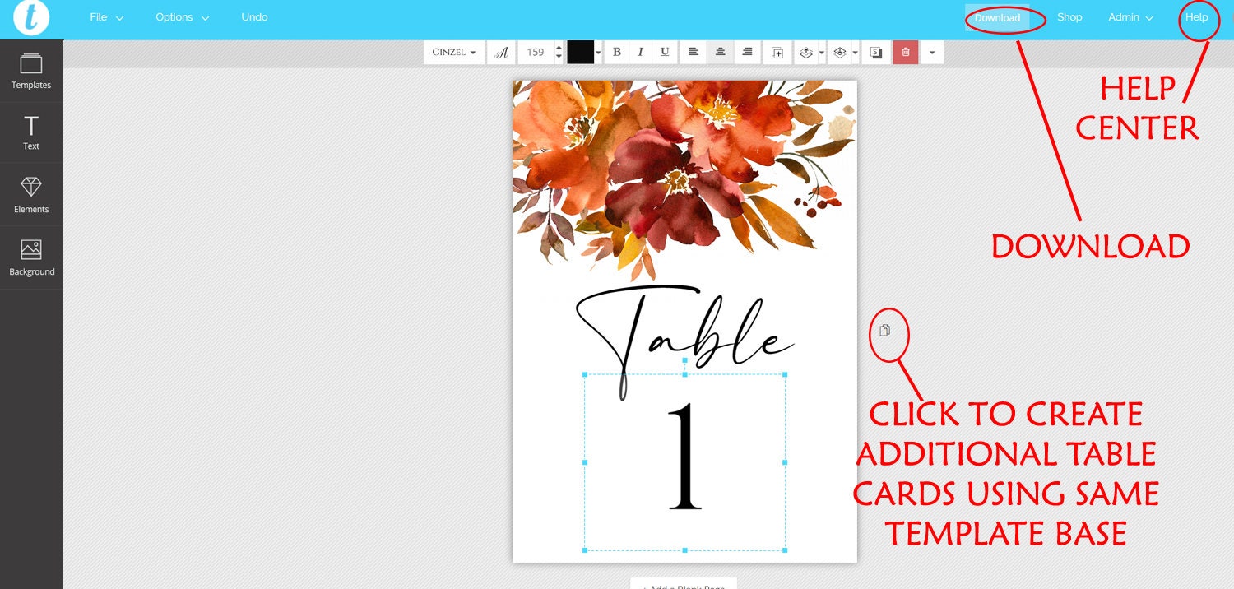
Task: Open the font styles icon in toolbar
Action: point(501,52)
